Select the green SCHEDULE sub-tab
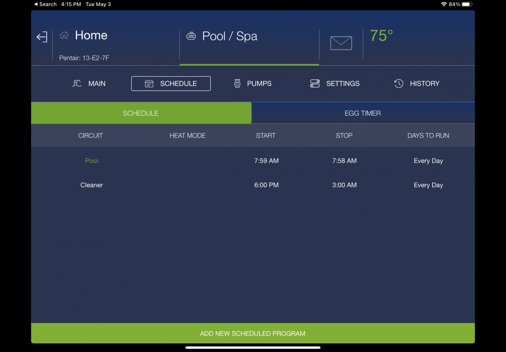The height and width of the screenshot is (352, 506). 141,113
